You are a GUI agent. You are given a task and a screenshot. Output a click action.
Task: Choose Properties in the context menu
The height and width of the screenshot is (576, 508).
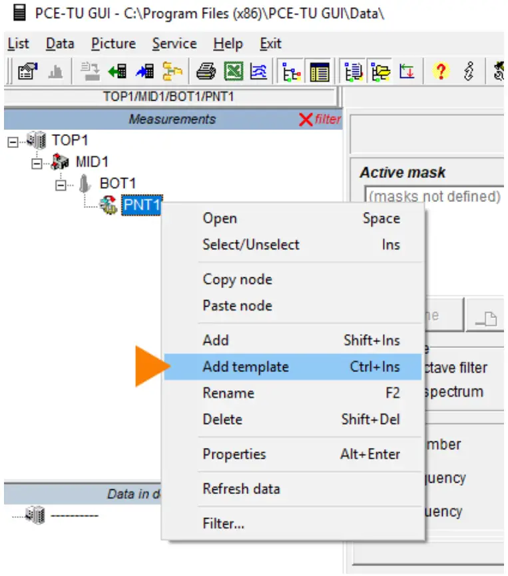click(293, 455)
